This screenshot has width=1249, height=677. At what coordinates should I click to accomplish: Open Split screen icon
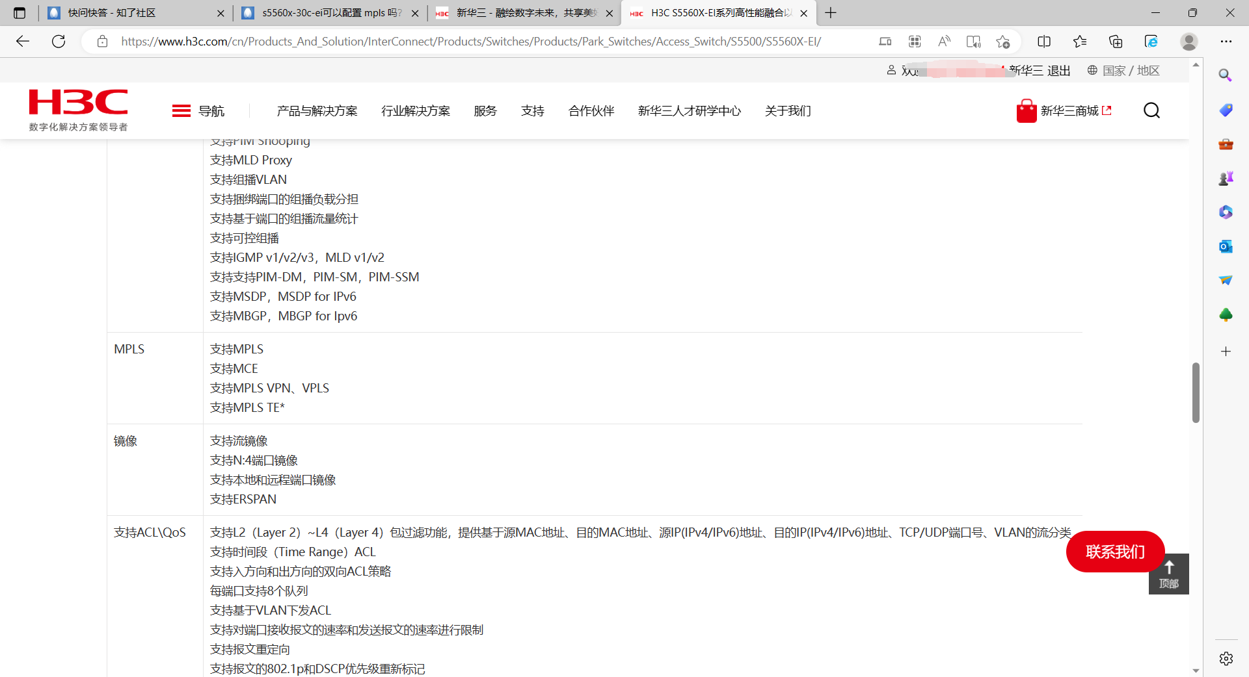[x=1044, y=42]
